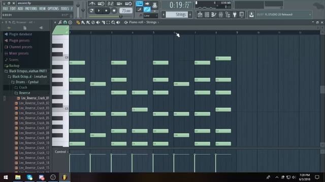
Task: Open the Playlist view
Action: coord(200,15)
